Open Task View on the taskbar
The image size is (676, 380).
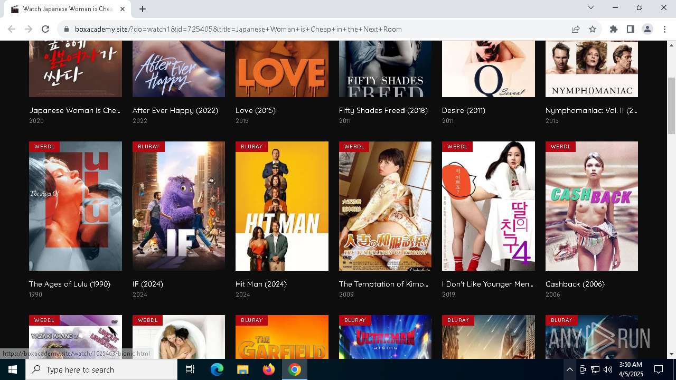[190, 369]
